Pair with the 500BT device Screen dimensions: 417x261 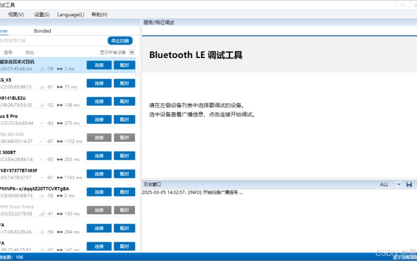[x=125, y=156]
